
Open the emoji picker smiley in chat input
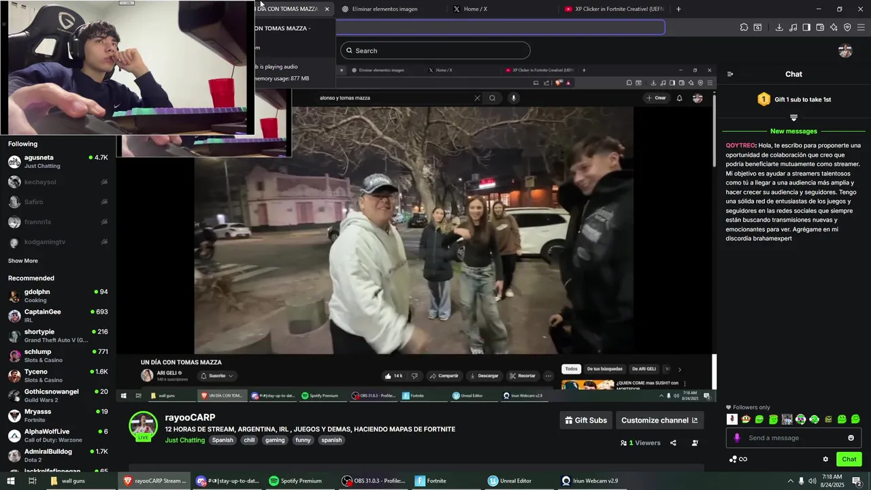tap(851, 438)
